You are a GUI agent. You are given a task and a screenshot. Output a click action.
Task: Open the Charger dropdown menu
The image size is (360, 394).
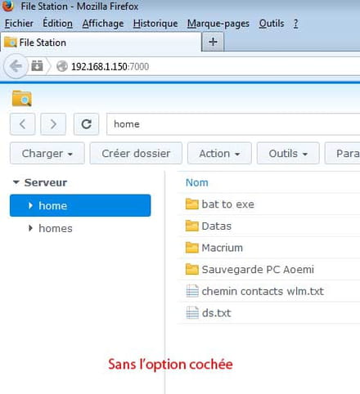tap(47, 154)
